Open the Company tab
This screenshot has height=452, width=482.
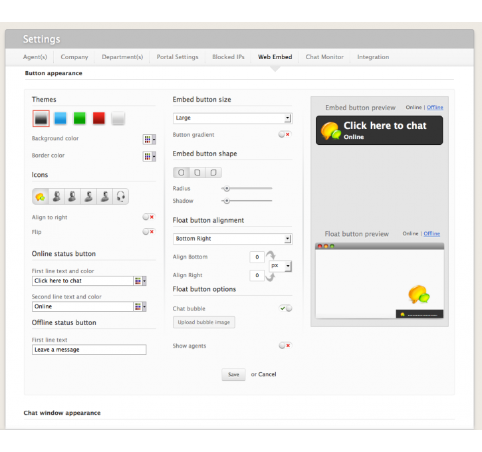pos(74,57)
